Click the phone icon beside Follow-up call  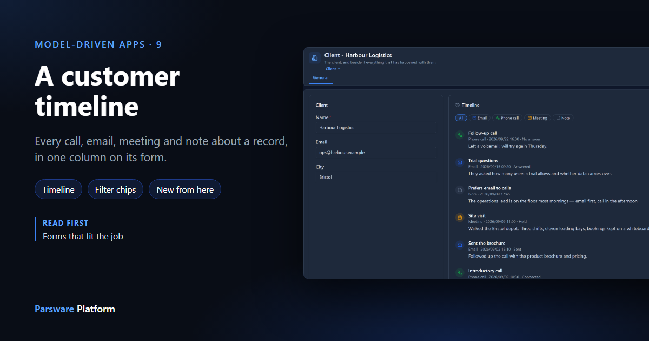coord(460,135)
